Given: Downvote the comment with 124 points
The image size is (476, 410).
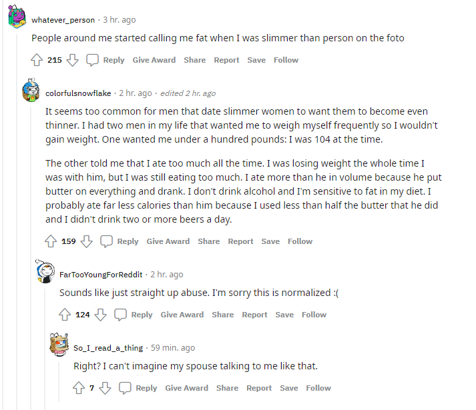Looking at the screenshot, I should coord(101,315).
